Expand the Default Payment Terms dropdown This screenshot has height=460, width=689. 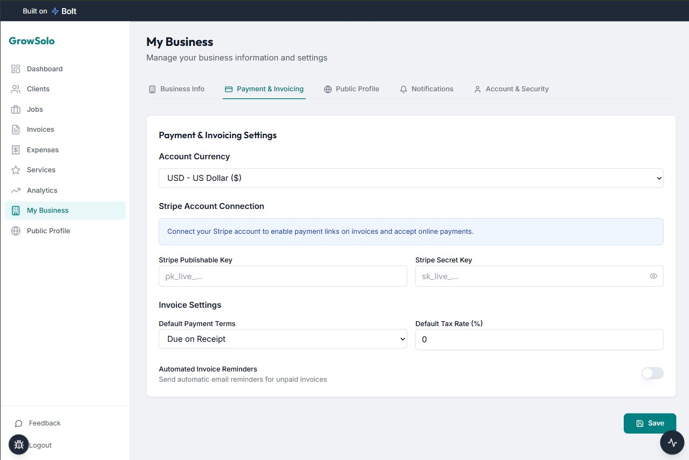click(x=283, y=339)
